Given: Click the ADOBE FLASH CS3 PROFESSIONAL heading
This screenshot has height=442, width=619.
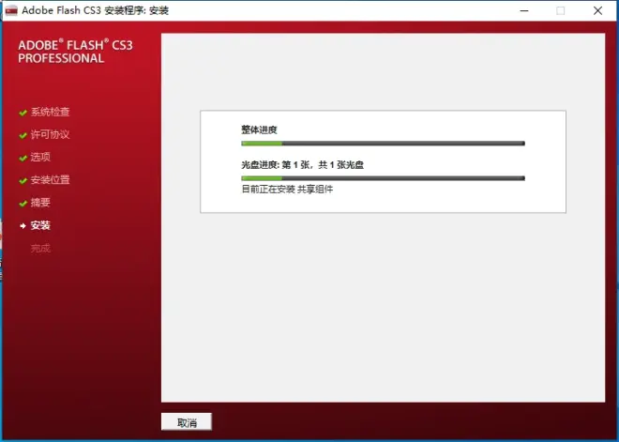Looking at the screenshot, I should pyautogui.click(x=74, y=51).
